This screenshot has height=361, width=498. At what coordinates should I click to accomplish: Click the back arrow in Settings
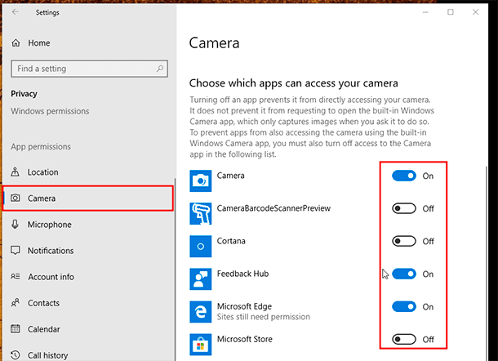pos(16,12)
